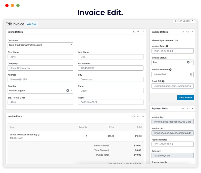
Task: Select the adopt a Mexican street dog item
Action: (25, 134)
